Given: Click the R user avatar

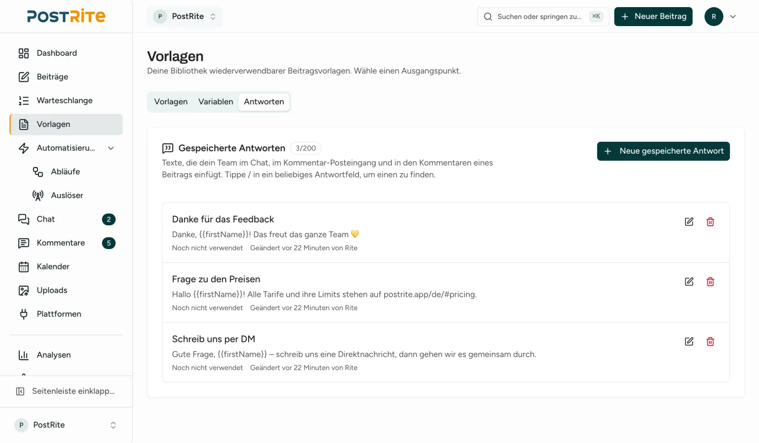Looking at the screenshot, I should [713, 17].
